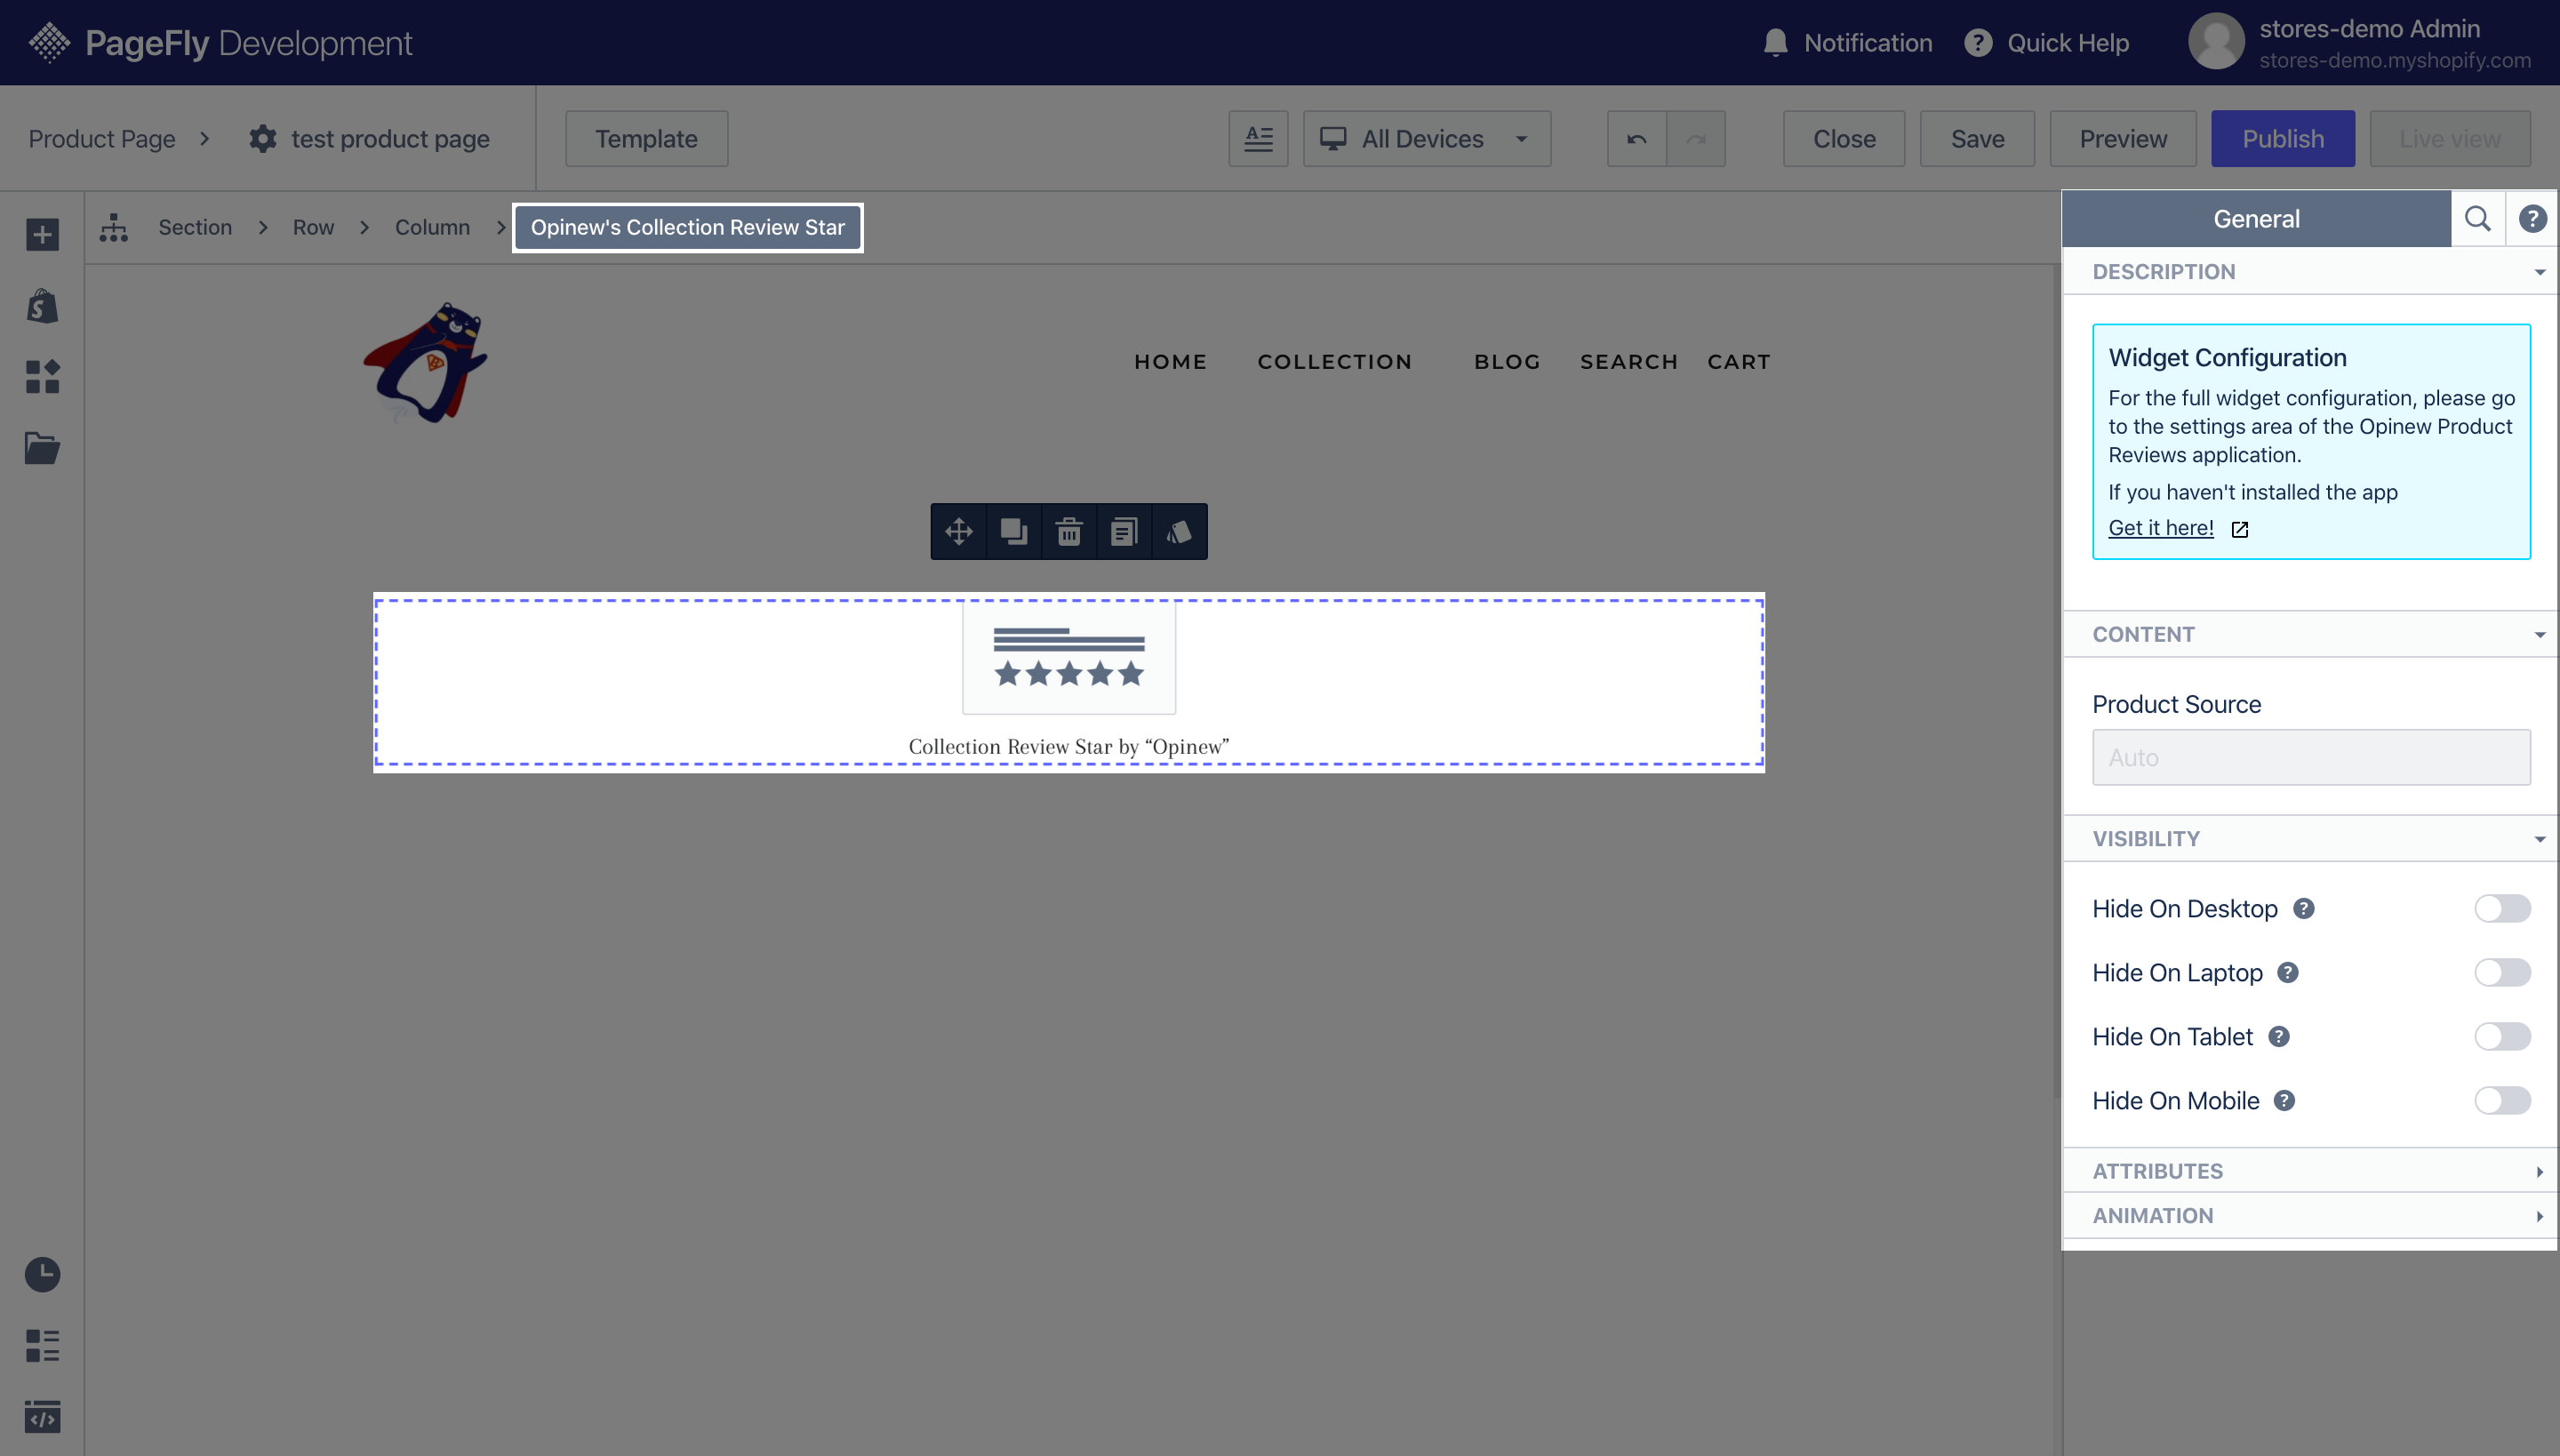
Task: Click the redo arrow
Action: point(1696,139)
